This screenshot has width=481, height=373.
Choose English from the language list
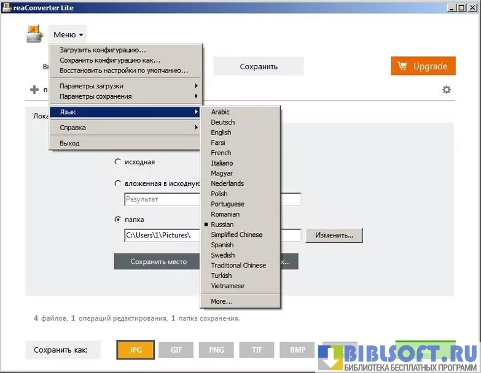coord(221,133)
